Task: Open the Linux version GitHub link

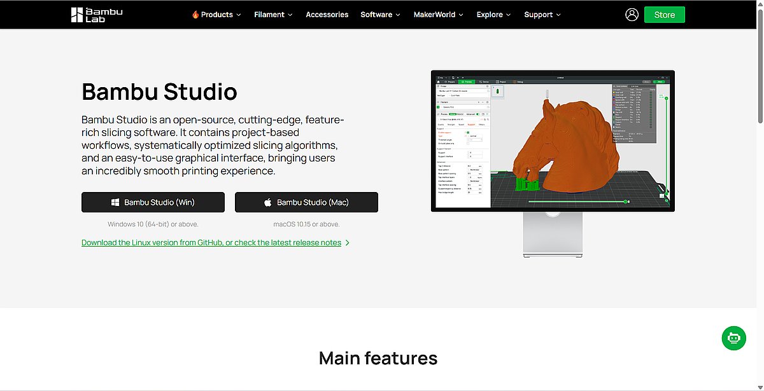Action: tap(215, 243)
